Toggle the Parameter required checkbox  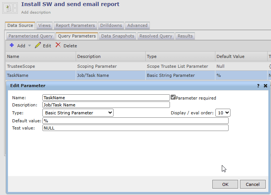click(x=173, y=97)
